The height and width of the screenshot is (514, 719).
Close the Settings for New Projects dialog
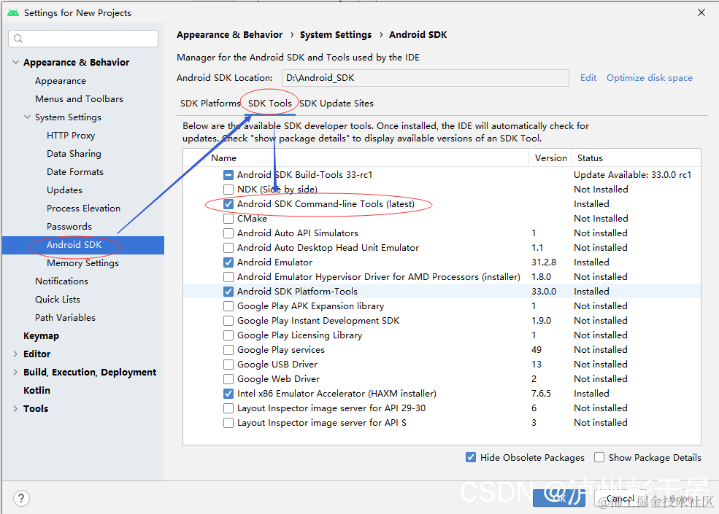click(701, 12)
